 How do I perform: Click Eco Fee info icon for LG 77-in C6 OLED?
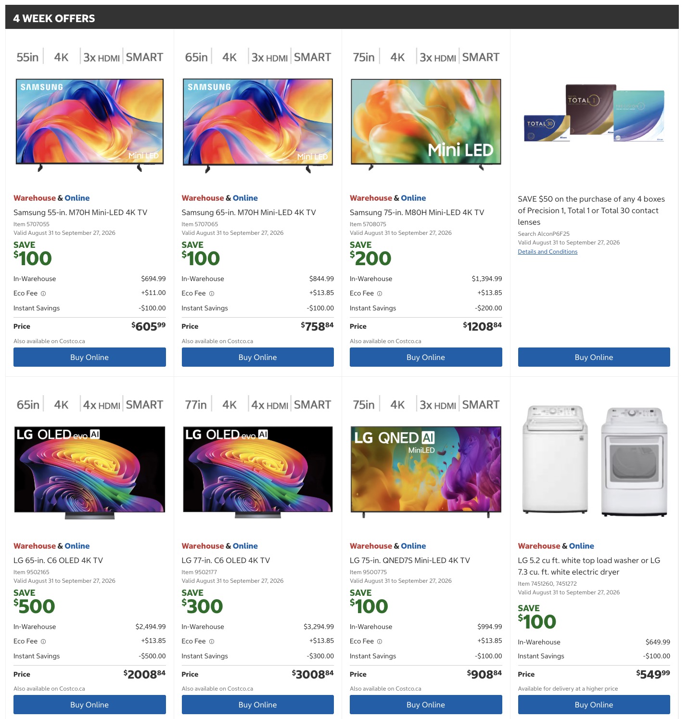click(x=212, y=642)
